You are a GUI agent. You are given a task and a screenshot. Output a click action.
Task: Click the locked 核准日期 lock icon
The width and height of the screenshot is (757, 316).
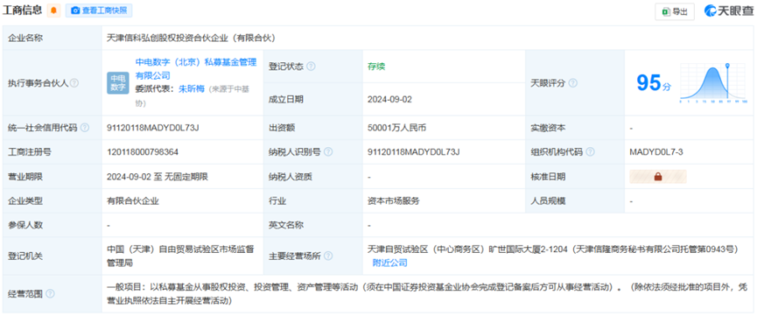point(658,177)
